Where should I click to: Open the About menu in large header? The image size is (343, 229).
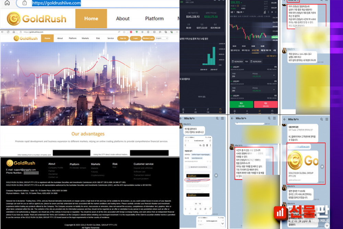pos(122,19)
